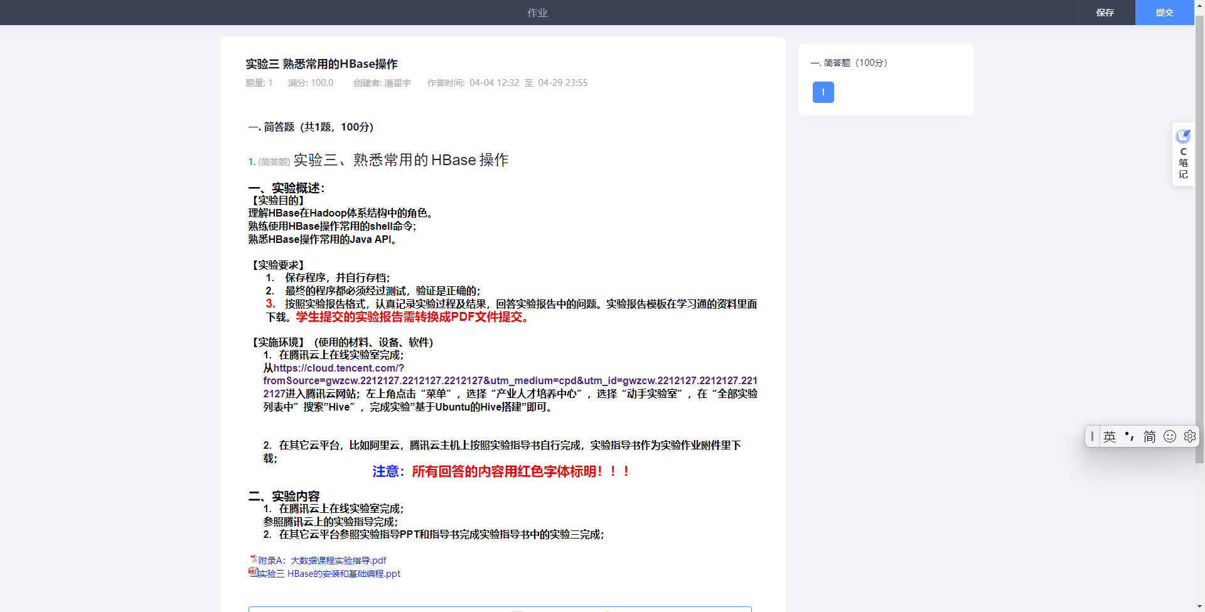Open IME settings gear icon

point(1189,436)
